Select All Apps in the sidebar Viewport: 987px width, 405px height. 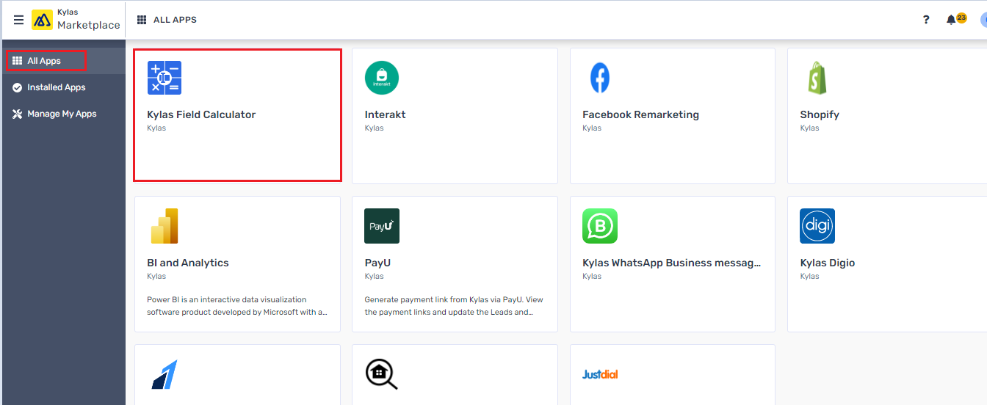44,61
